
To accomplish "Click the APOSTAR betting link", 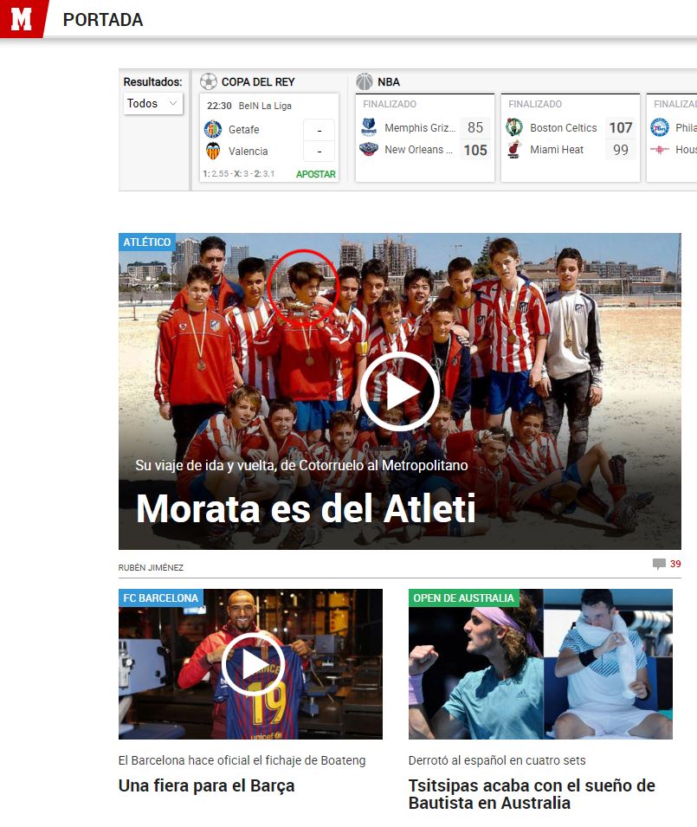I will pyautogui.click(x=316, y=174).
